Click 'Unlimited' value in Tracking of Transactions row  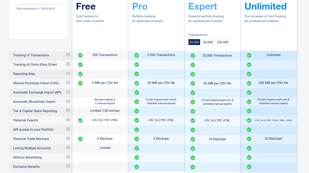click(x=273, y=55)
